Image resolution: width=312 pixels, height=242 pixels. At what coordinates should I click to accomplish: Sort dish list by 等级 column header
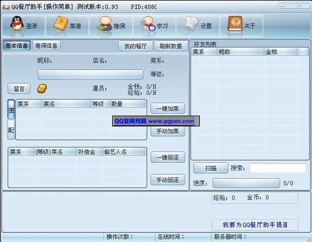point(100,104)
